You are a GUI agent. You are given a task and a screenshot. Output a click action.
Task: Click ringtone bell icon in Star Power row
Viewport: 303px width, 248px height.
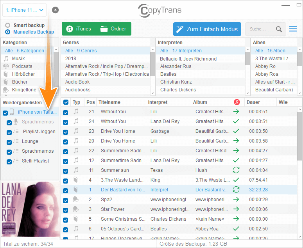(76, 209)
